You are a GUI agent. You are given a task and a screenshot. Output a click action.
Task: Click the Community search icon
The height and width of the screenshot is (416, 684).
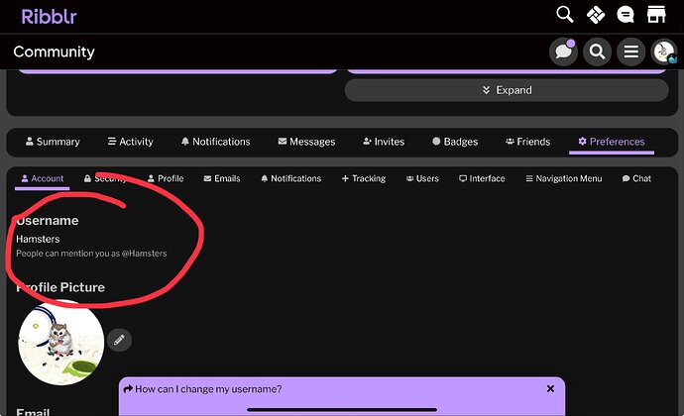(597, 52)
